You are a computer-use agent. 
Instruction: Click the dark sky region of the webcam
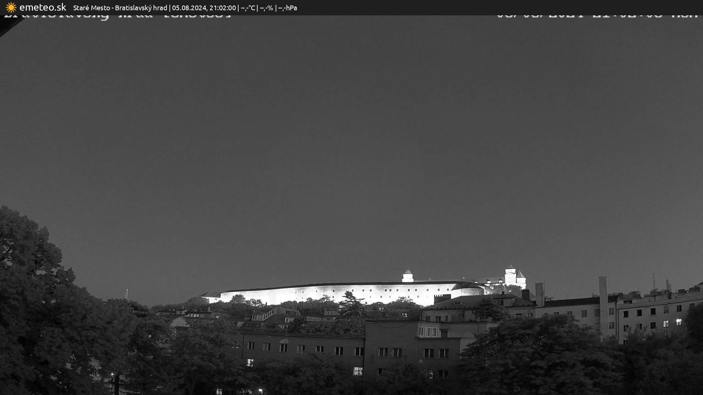coord(351,146)
